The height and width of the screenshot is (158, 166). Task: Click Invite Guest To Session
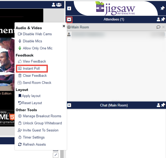(40, 130)
